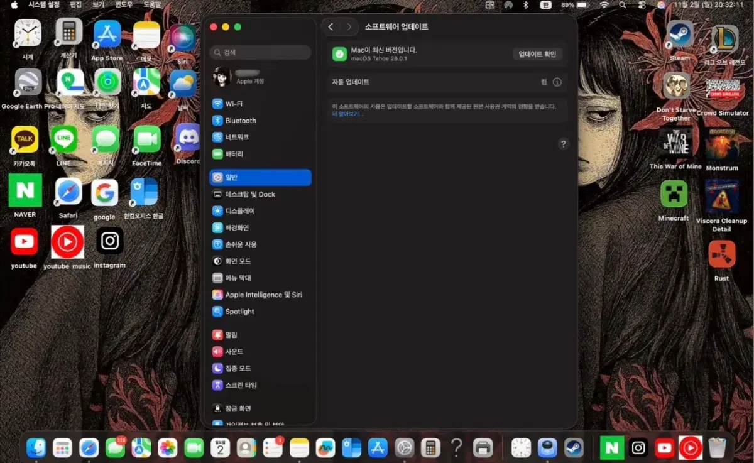
Task: Open youtube music desktop icon
Action: point(67,242)
